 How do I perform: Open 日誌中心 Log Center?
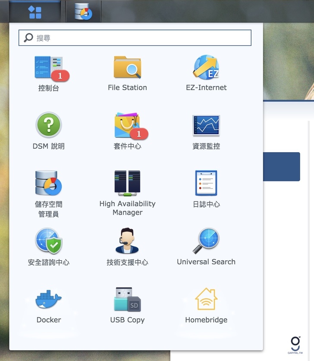coord(206,183)
